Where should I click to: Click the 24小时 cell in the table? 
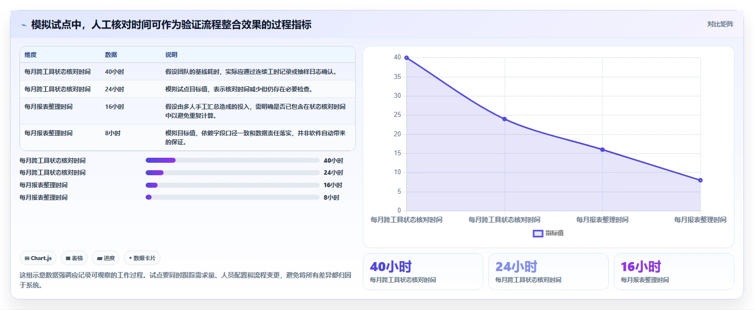115,89
